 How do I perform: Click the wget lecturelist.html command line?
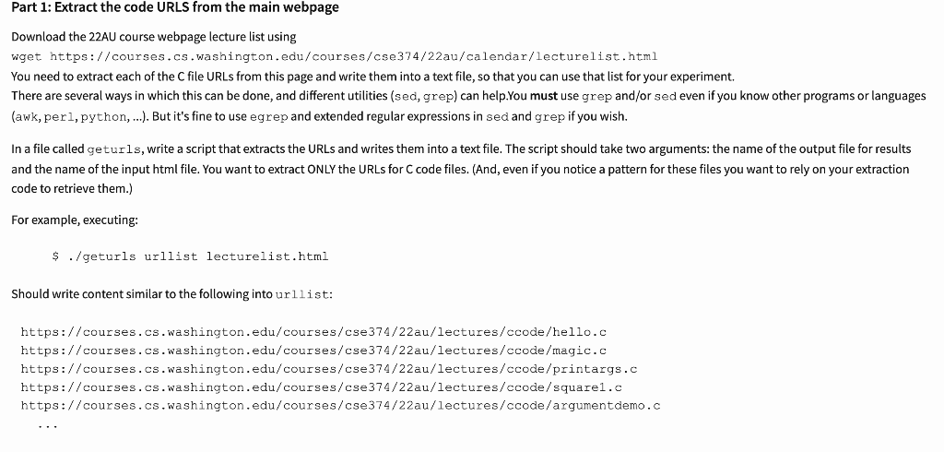point(334,56)
